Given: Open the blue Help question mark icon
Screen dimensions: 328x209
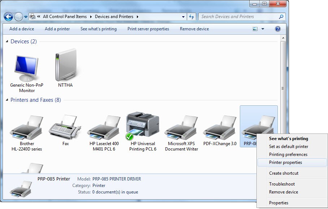Looking at the screenshot, I should click(277, 29).
